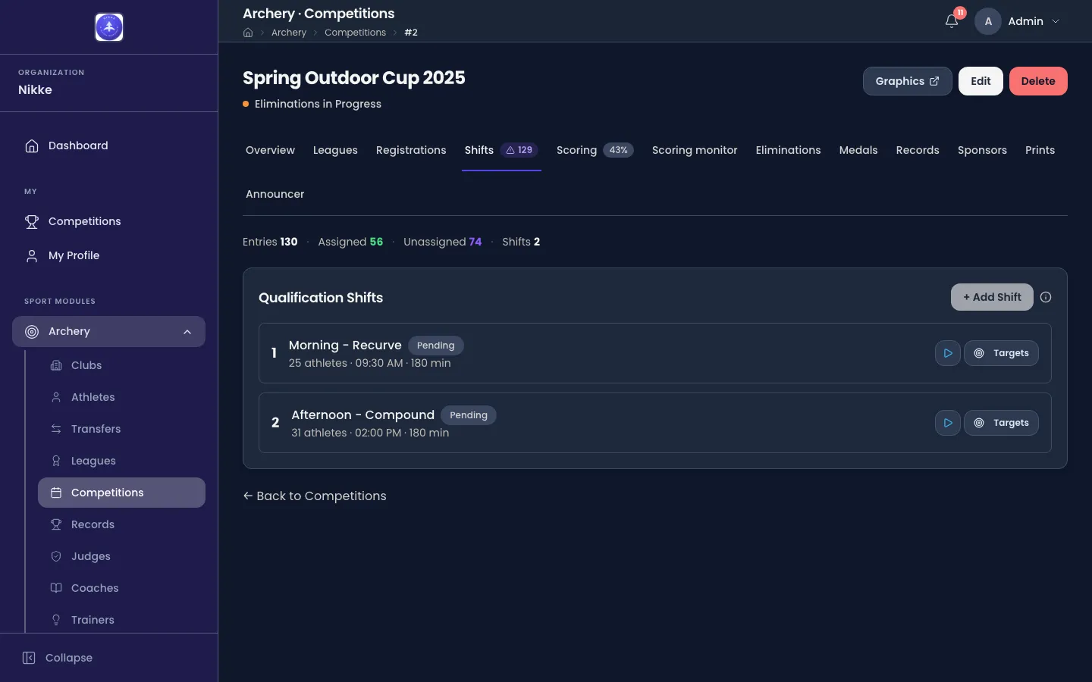This screenshot has height=682, width=1092.
Task: Delete the Spring Outdoor Cup competition
Action: point(1038,81)
